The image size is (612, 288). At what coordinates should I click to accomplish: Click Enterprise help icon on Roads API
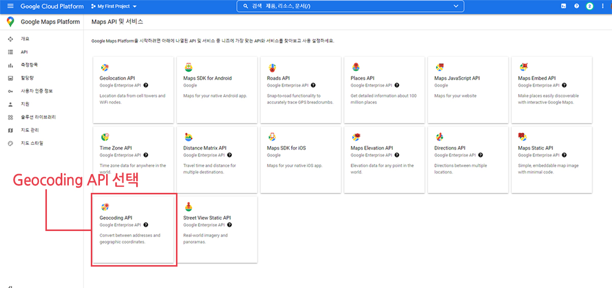point(313,85)
